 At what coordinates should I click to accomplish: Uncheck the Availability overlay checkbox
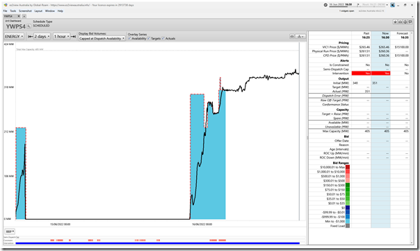(x=129, y=38)
